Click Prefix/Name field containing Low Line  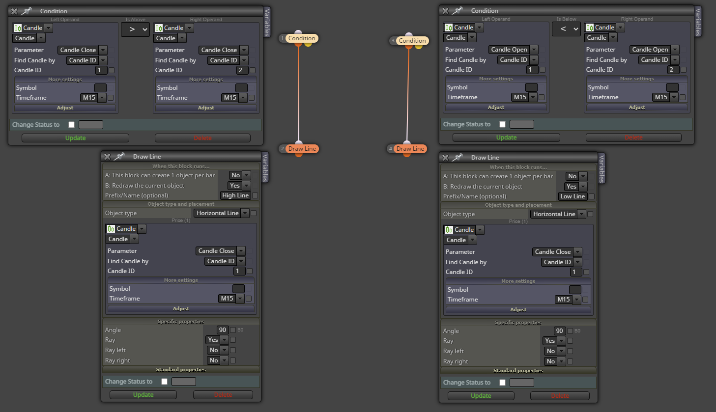click(x=573, y=196)
